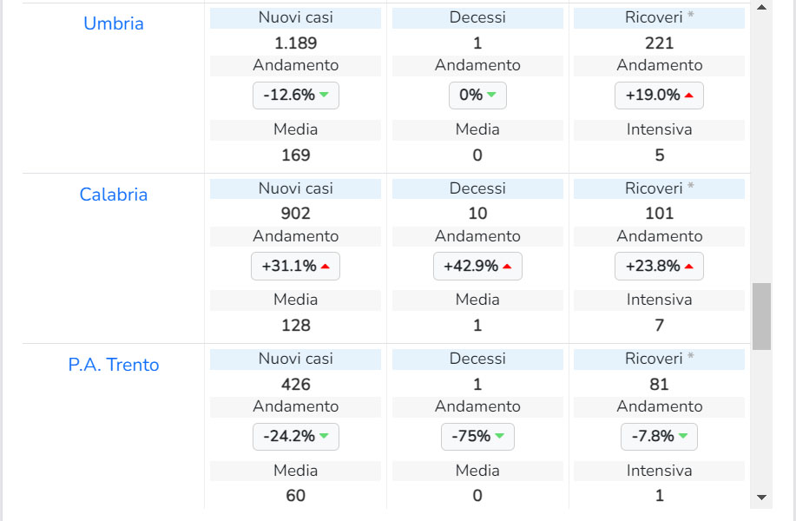Open the Calabria region link
Image resolution: width=796 pixels, height=521 pixels.
(114, 195)
